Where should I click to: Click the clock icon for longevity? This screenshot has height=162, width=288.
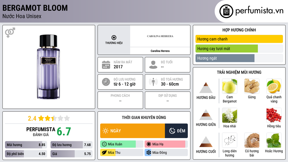(x=106, y=82)
